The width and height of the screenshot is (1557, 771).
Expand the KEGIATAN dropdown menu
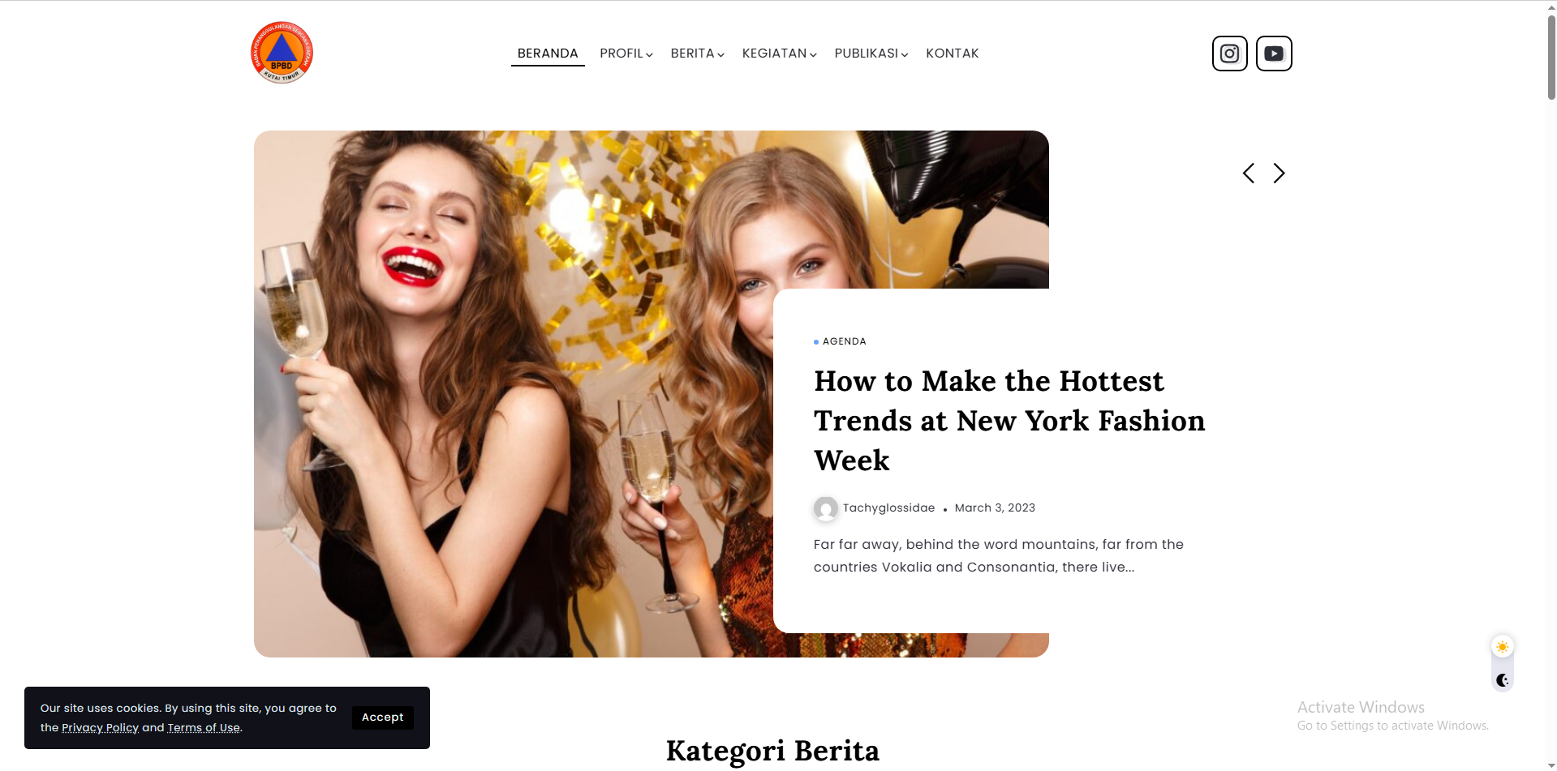(780, 54)
